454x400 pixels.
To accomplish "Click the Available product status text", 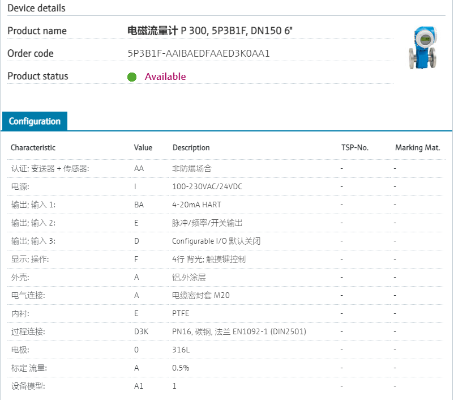I will click(165, 77).
